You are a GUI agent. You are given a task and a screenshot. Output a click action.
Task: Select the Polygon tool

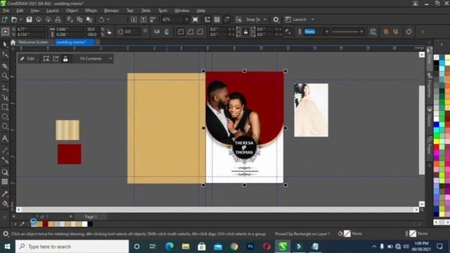[x=5, y=126]
